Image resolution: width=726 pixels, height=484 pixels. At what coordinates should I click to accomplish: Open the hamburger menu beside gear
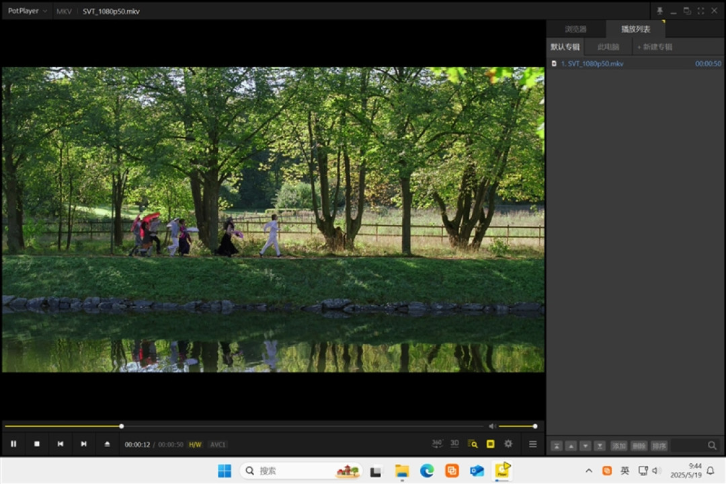coord(533,444)
